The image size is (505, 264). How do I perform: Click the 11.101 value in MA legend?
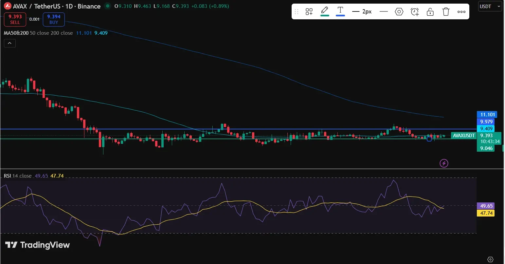(84, 33)
